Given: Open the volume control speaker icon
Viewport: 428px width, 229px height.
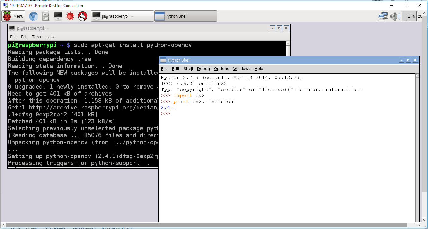Looking at the screenshot, I should [x=395, y=16].
